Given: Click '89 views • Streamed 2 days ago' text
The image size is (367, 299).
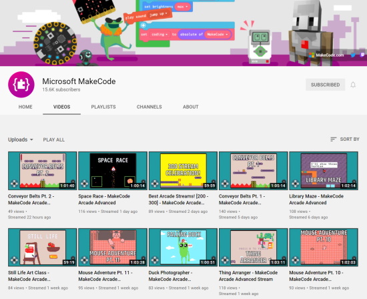Looking at the screenshot, I should pyautogui.click(x=178, y=212).
